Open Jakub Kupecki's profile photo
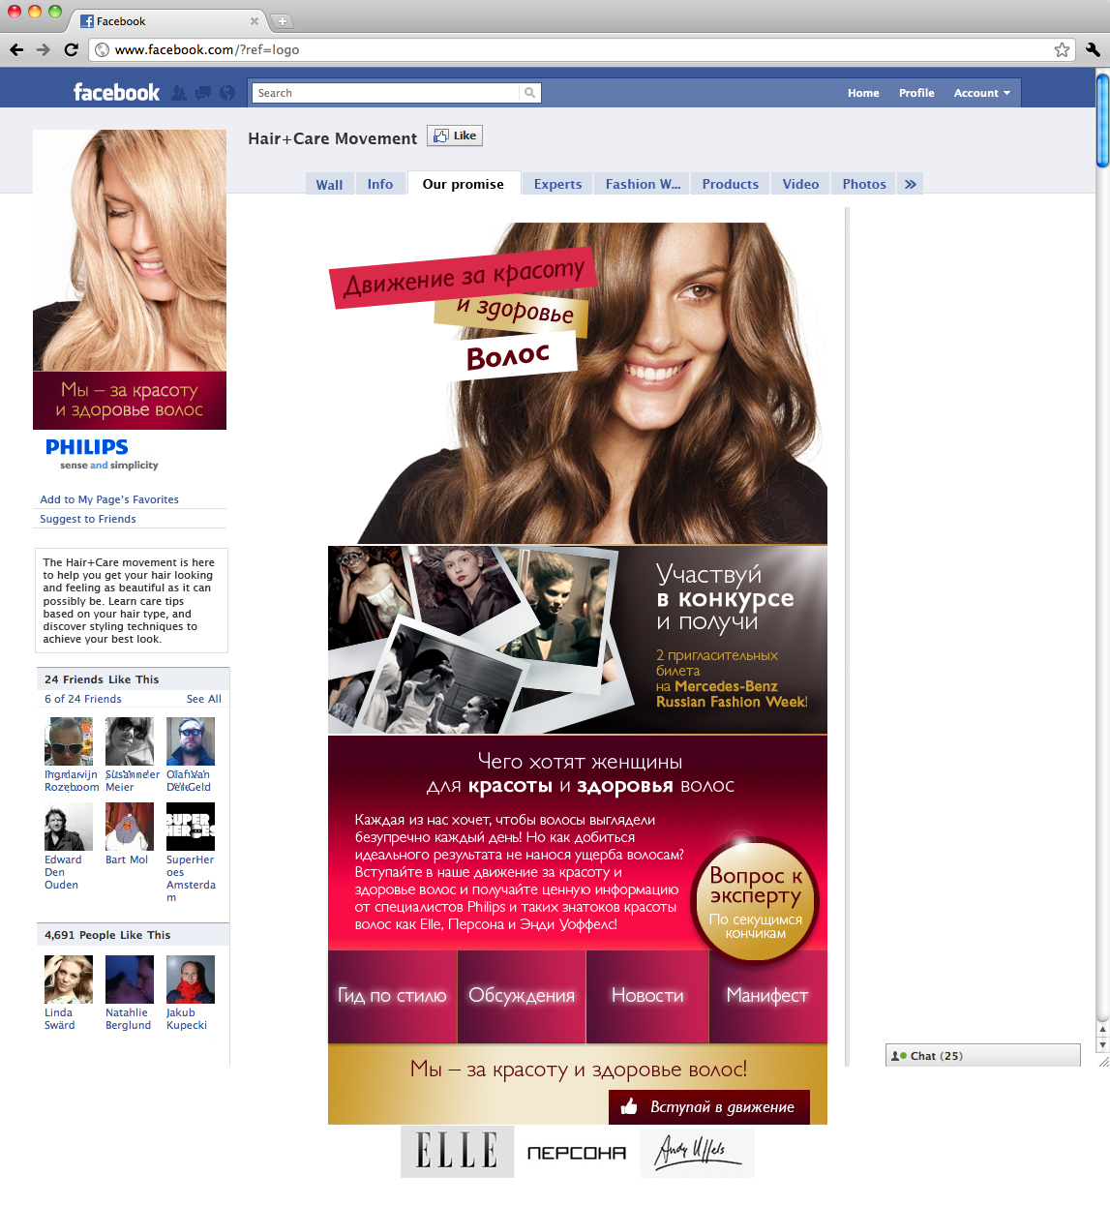Screen dimensions: 1110x1206 [191, 980]
